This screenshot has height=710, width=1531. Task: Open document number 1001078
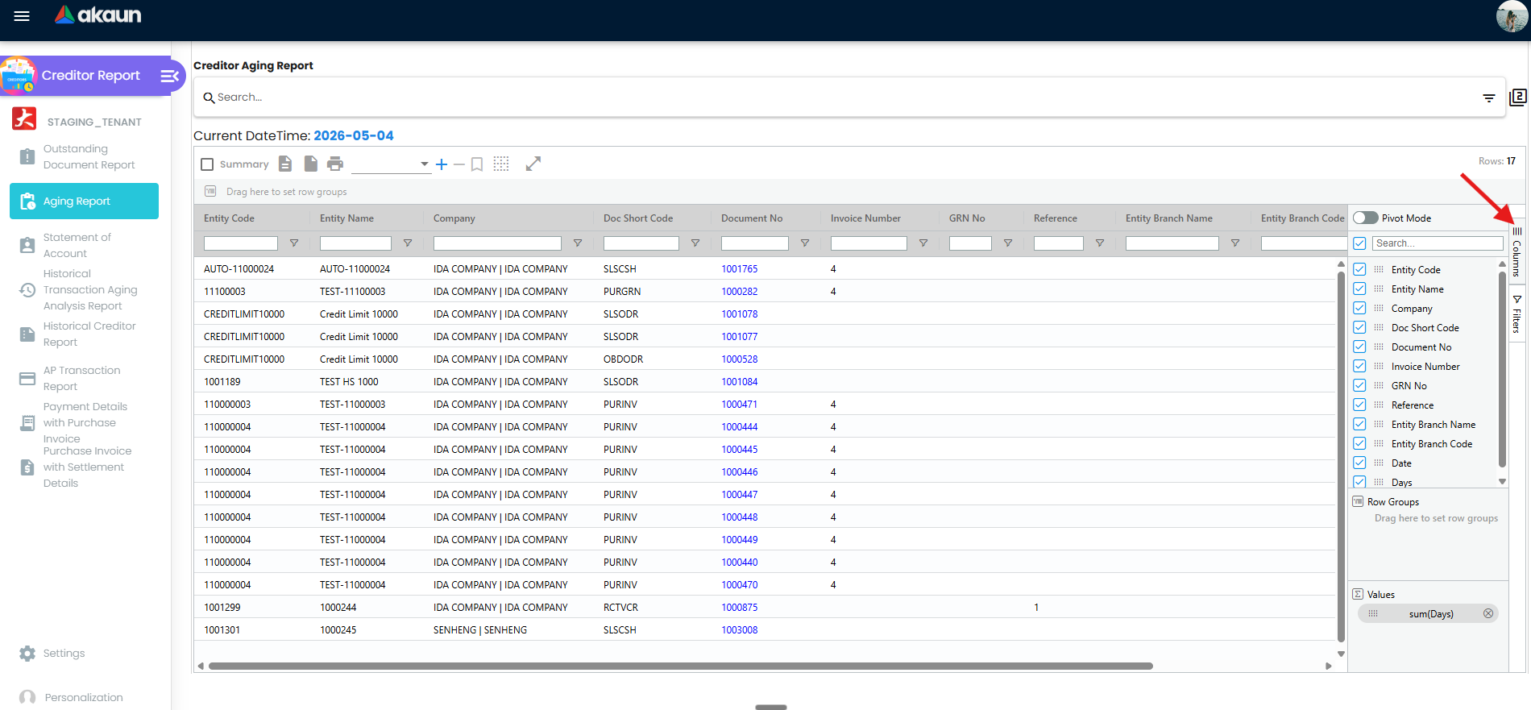740,314
